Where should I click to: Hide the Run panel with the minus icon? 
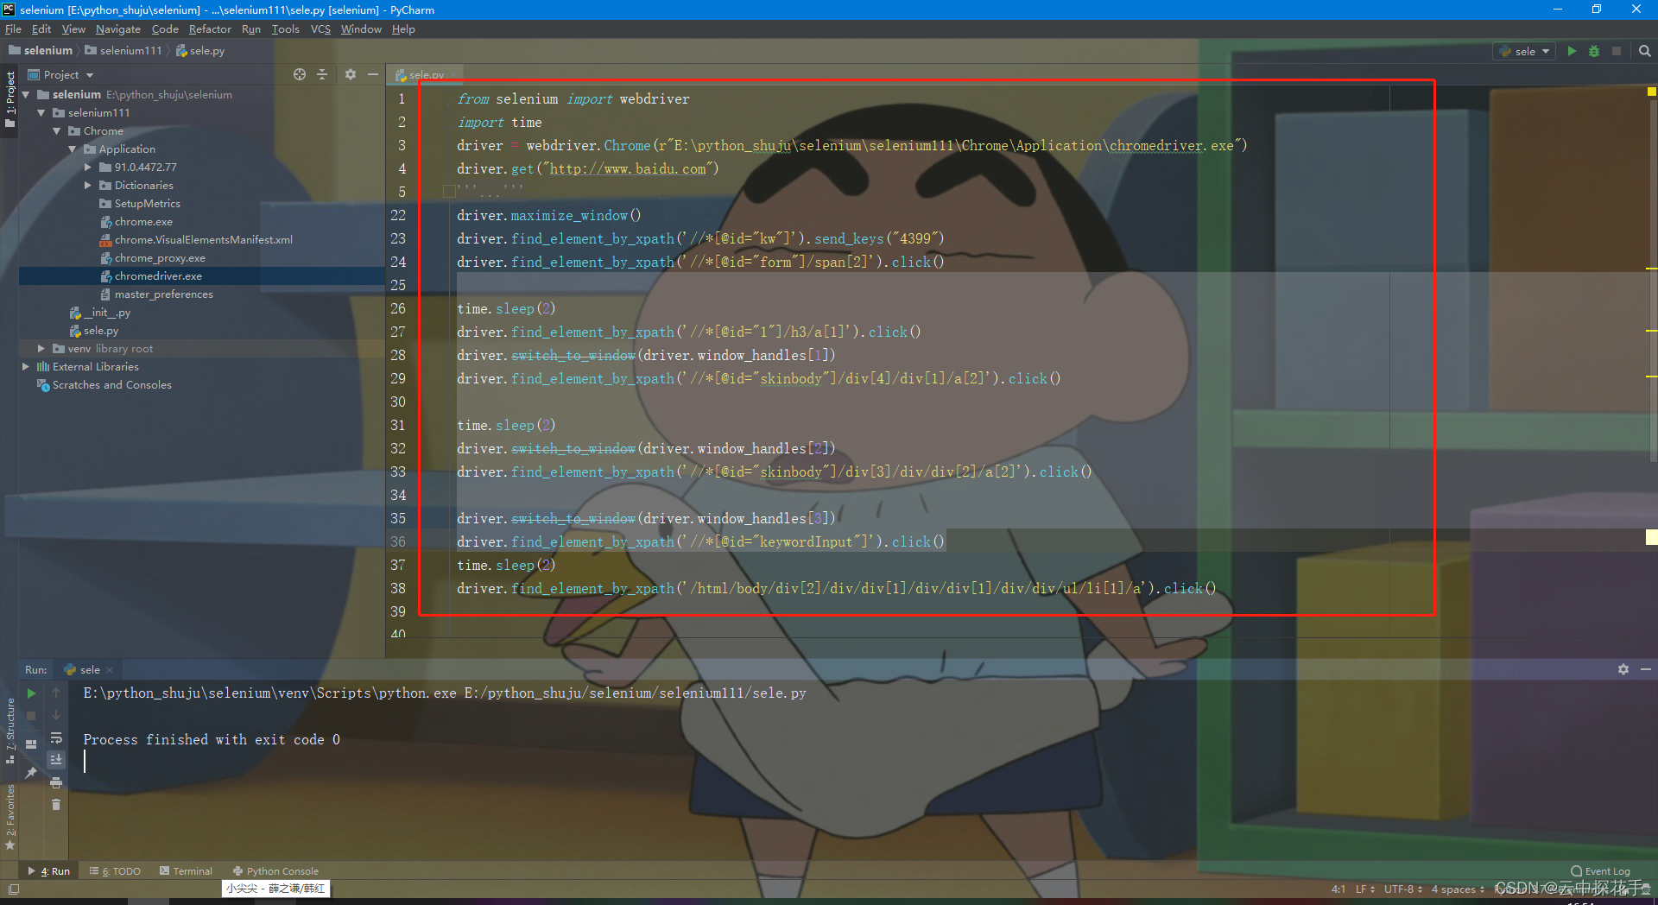tap(1646, 669)
